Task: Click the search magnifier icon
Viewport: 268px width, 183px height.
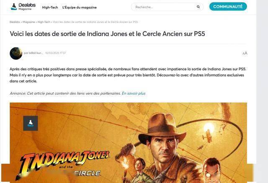Action: coord(198,7)
